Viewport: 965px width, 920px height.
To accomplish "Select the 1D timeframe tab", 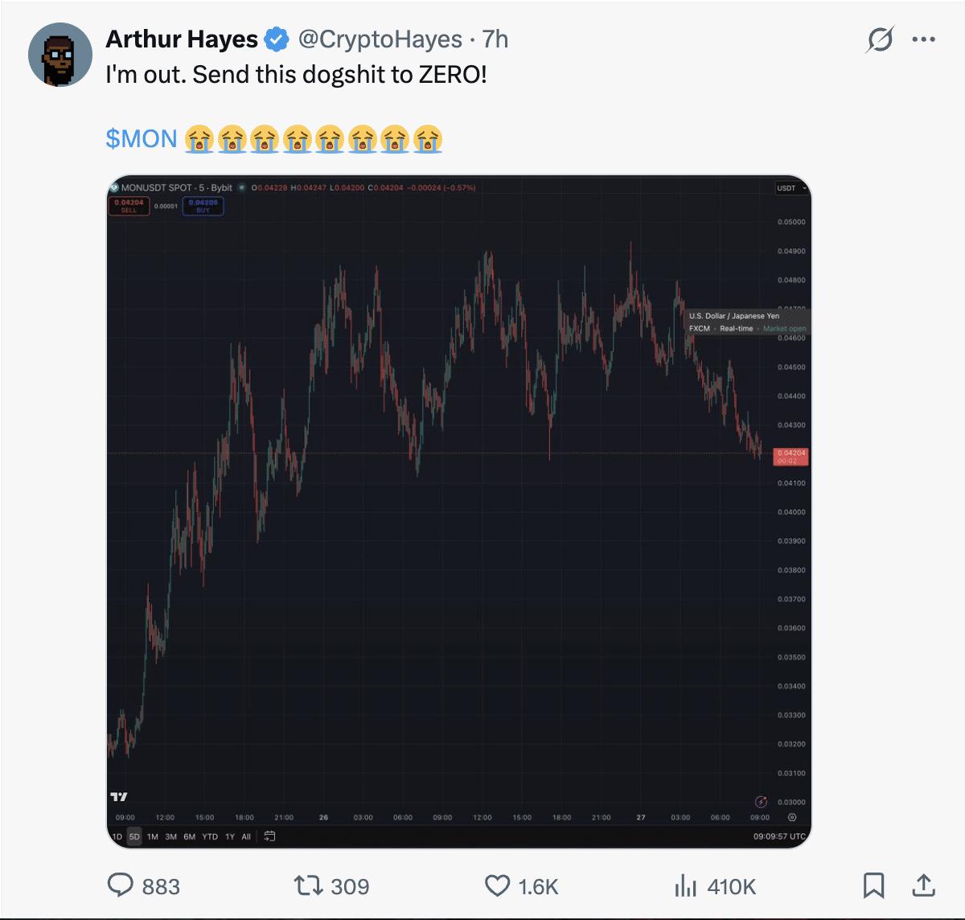I will tap(117, 836).
